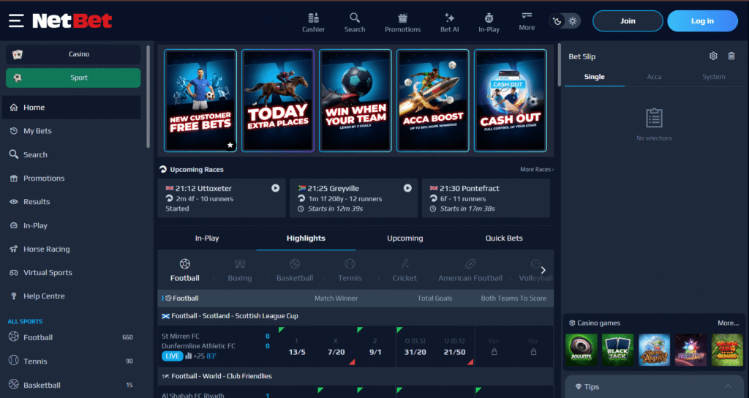The width and height of the screenshot is (749, 398).
Task: Open Results in the sidebar
Action: [71, 202]
